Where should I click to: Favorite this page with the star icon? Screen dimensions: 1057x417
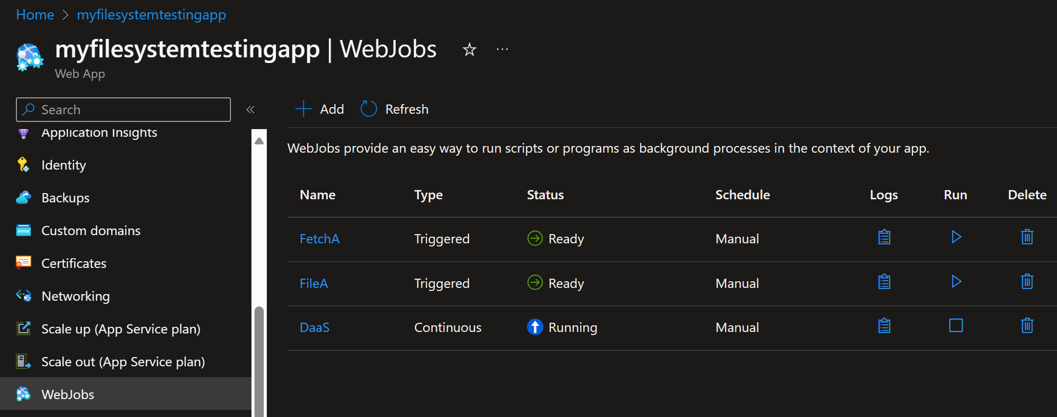pyautogui.click(x=469, y=50)
